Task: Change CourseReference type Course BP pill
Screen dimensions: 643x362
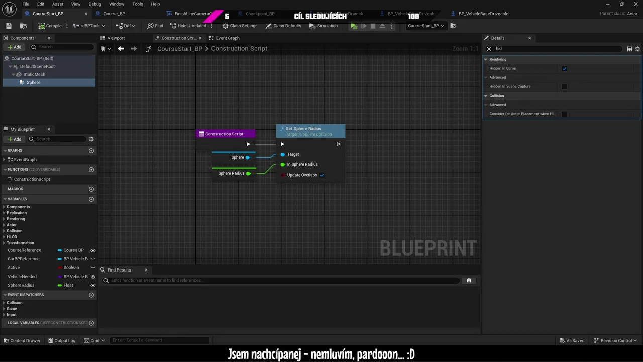Action: point(71,250)
